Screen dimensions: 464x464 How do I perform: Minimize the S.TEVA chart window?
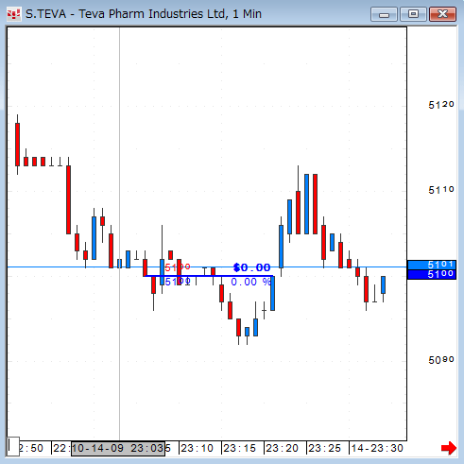coord(384,14)
